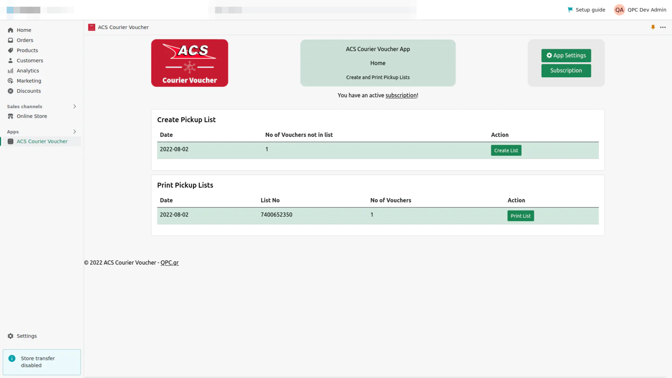Screen dimensions: 672x378
Task: Pin the app using the pin icon
Action: pyautogui.click(x=653, y=27)
